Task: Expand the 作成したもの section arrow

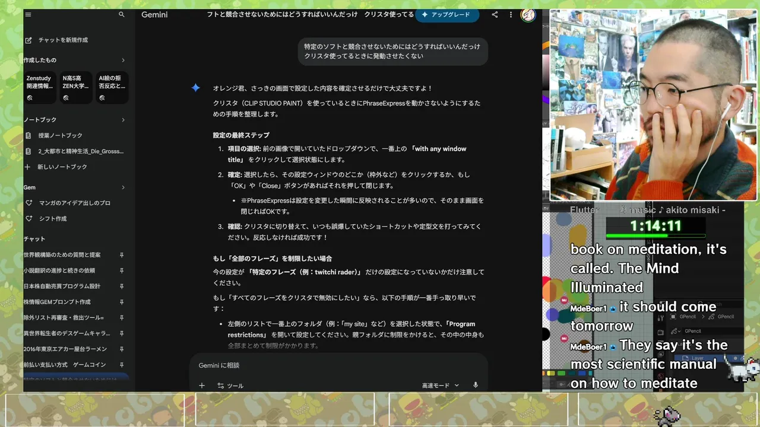Action: tap(123, 60)
